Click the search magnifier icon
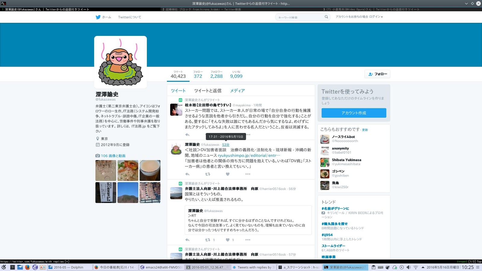This screenshot has width=482, height=271. click(326, 17)
